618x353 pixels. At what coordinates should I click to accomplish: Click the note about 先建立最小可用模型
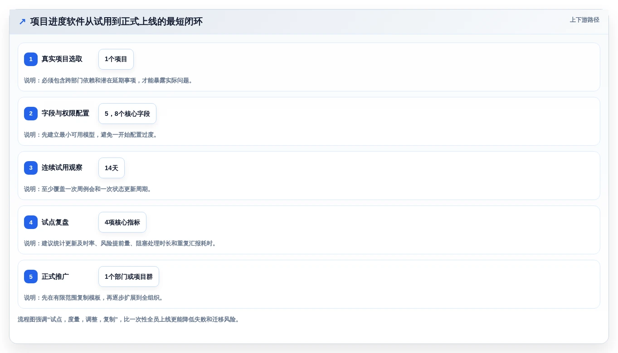tap(92, 135)
